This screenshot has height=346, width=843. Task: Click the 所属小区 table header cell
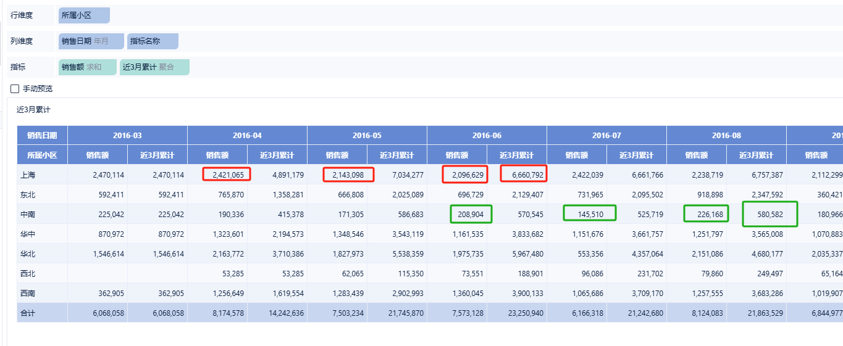(42, 155)
